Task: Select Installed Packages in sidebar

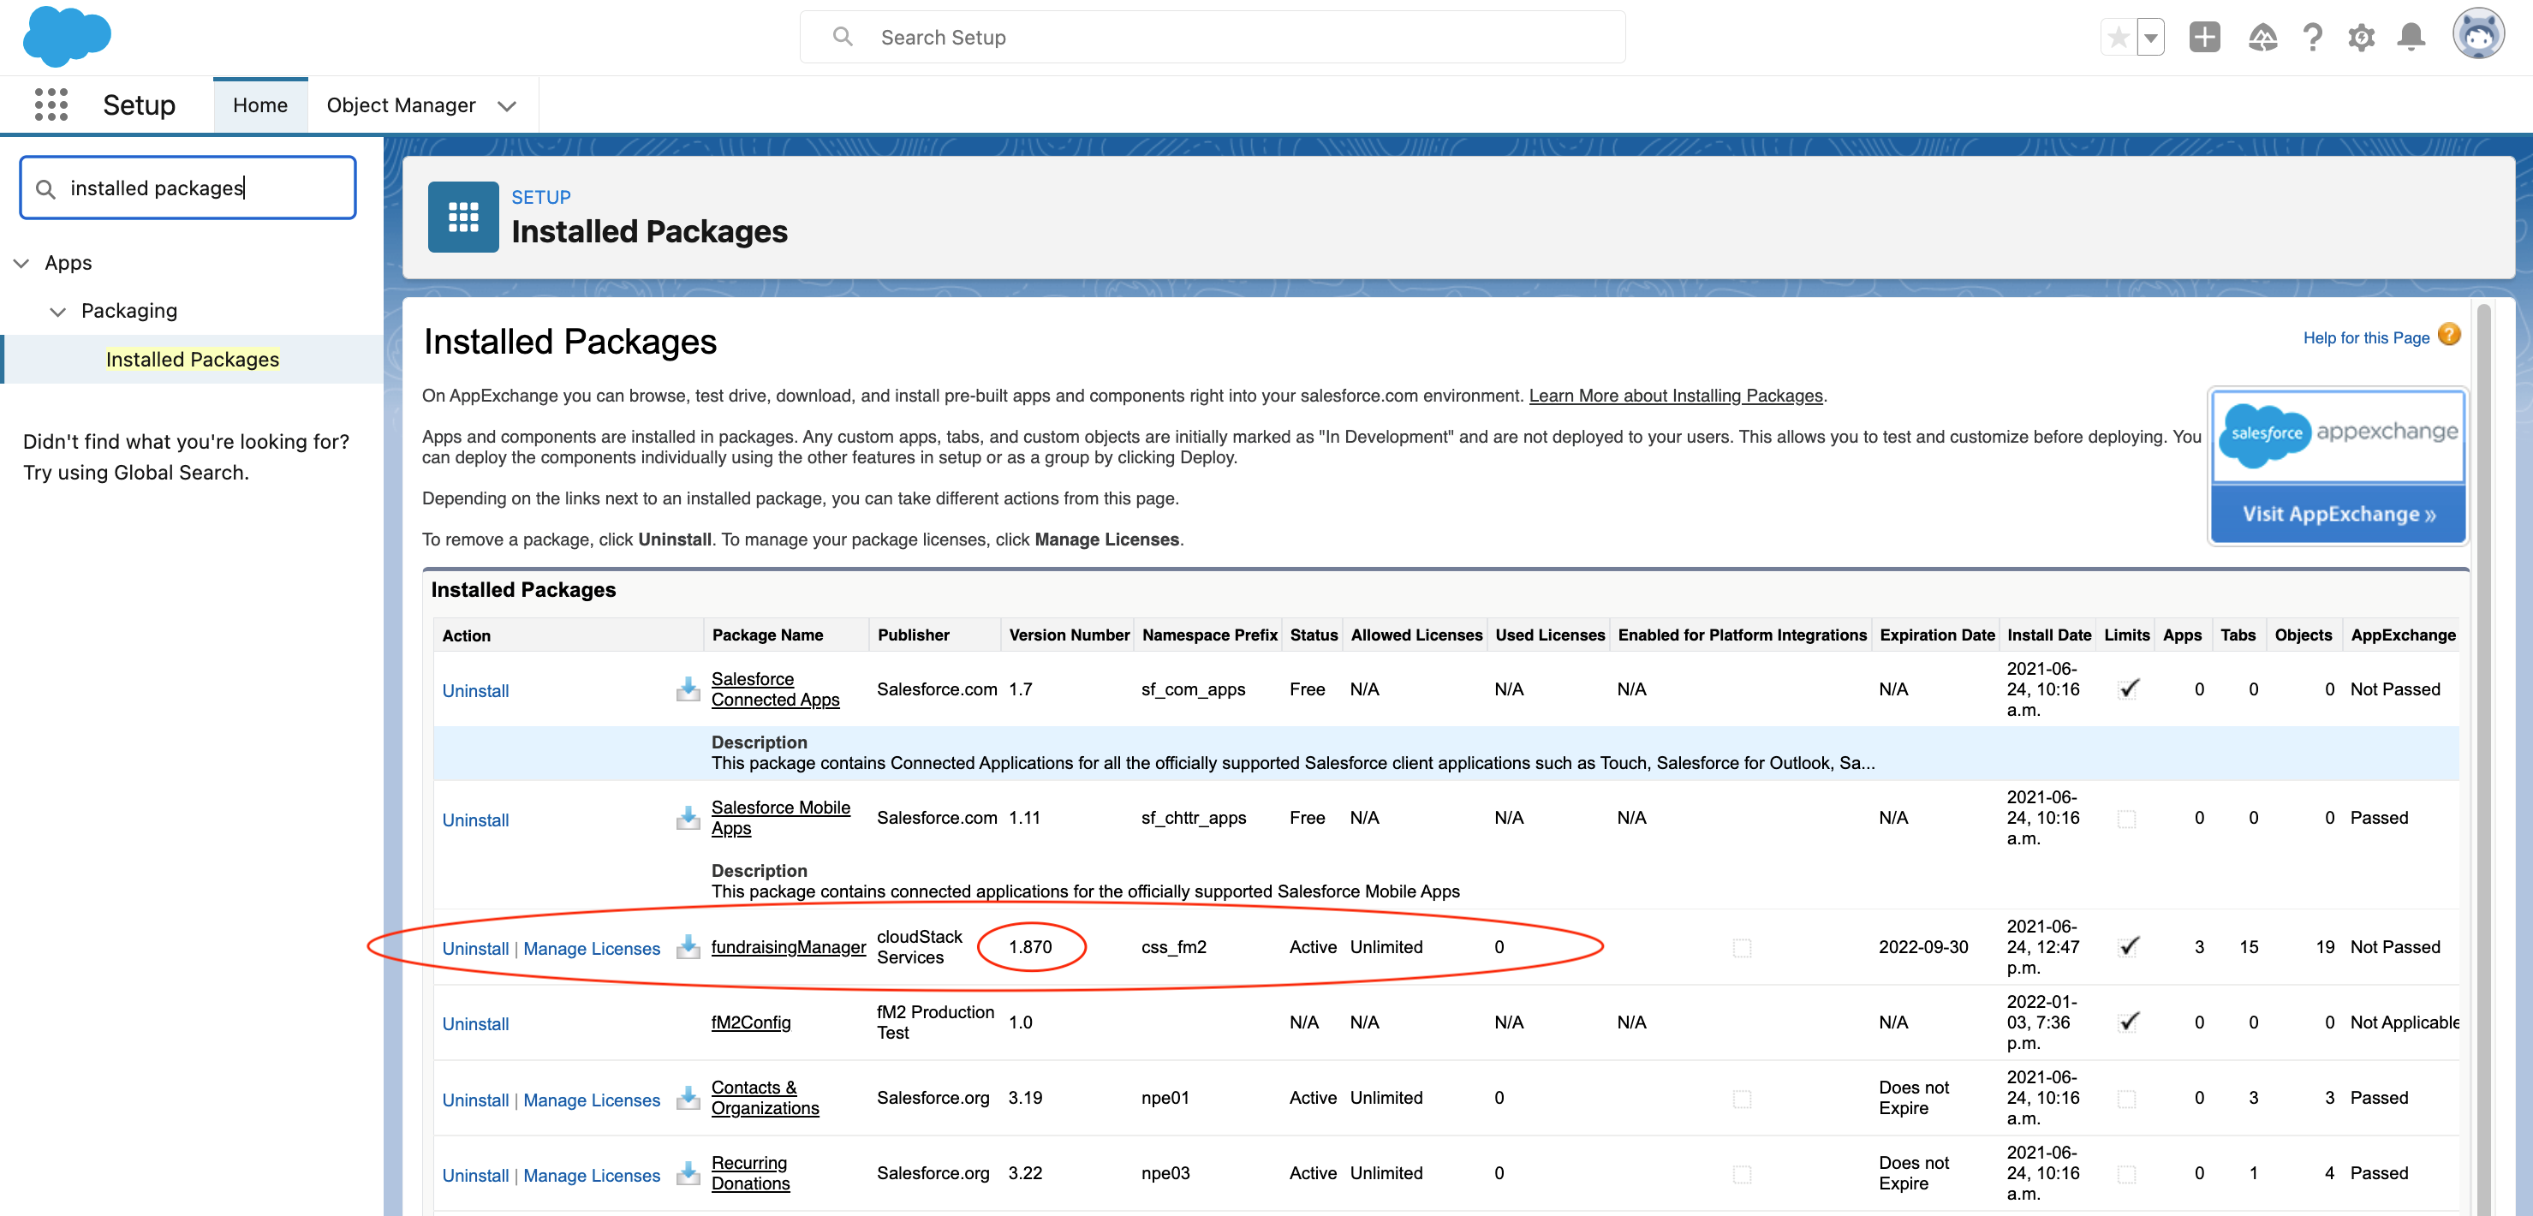Action: [x=192, y=359]
